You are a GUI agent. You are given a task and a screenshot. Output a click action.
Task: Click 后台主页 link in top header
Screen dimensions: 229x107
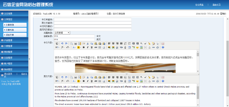217,5
